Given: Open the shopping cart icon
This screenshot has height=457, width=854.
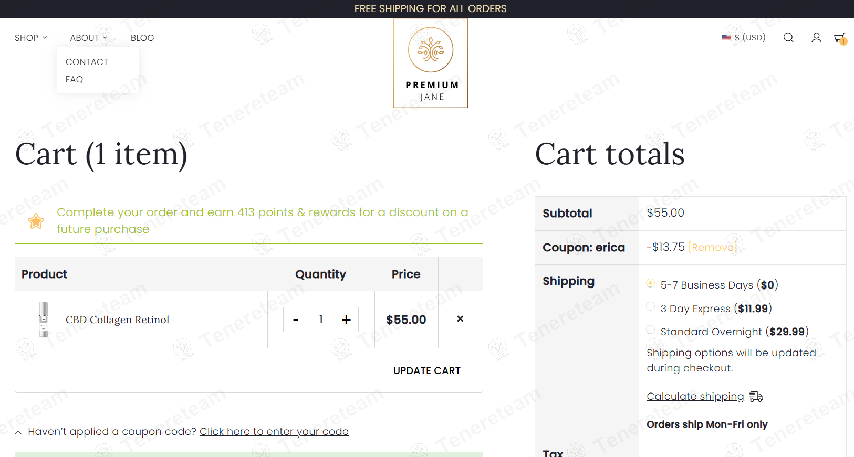Looking at the screenshot, I should click(840, 38).
